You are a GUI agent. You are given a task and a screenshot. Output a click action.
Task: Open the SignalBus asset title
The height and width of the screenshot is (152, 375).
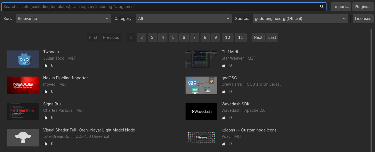point(52,104)
